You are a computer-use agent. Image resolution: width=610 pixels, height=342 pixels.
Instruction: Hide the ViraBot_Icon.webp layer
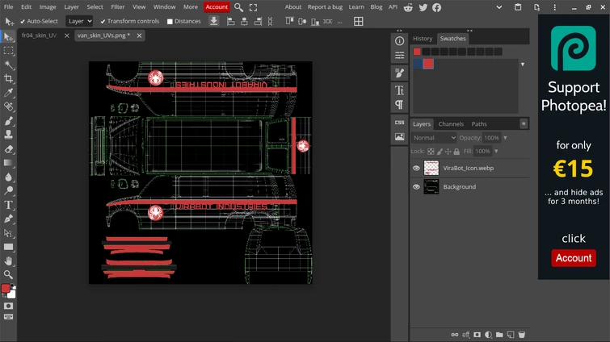pyautogui.click(x=417, y=168)
